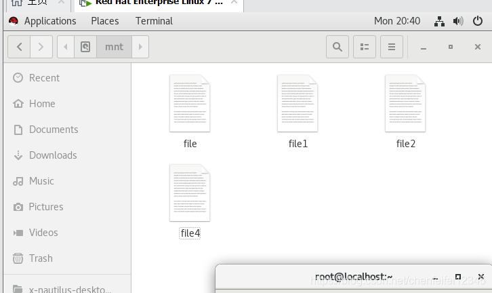Open the search magnifier in file manager
492x293 pixels.
337,47
